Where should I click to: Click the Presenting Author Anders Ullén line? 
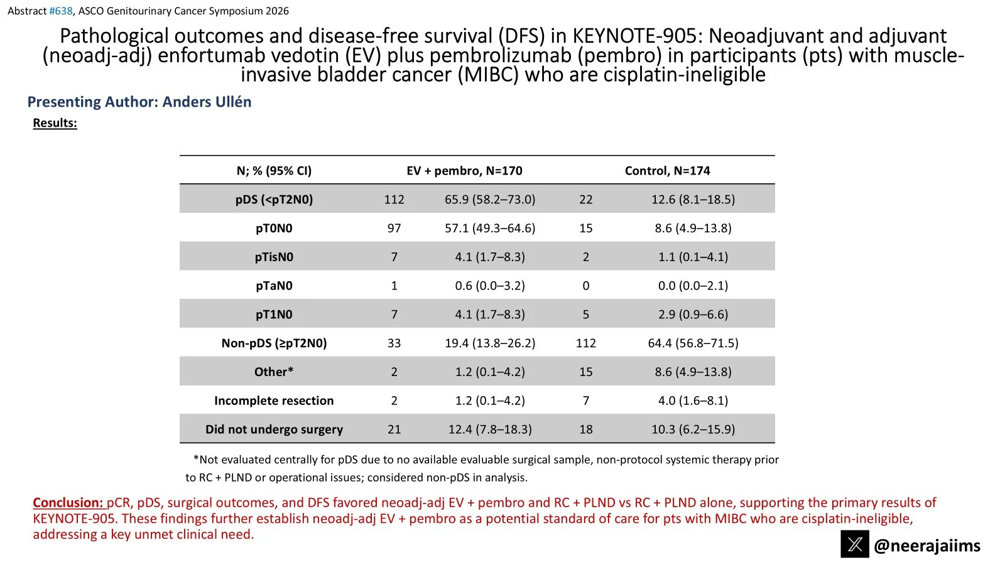pyautogui.click(x=139, y=102)
